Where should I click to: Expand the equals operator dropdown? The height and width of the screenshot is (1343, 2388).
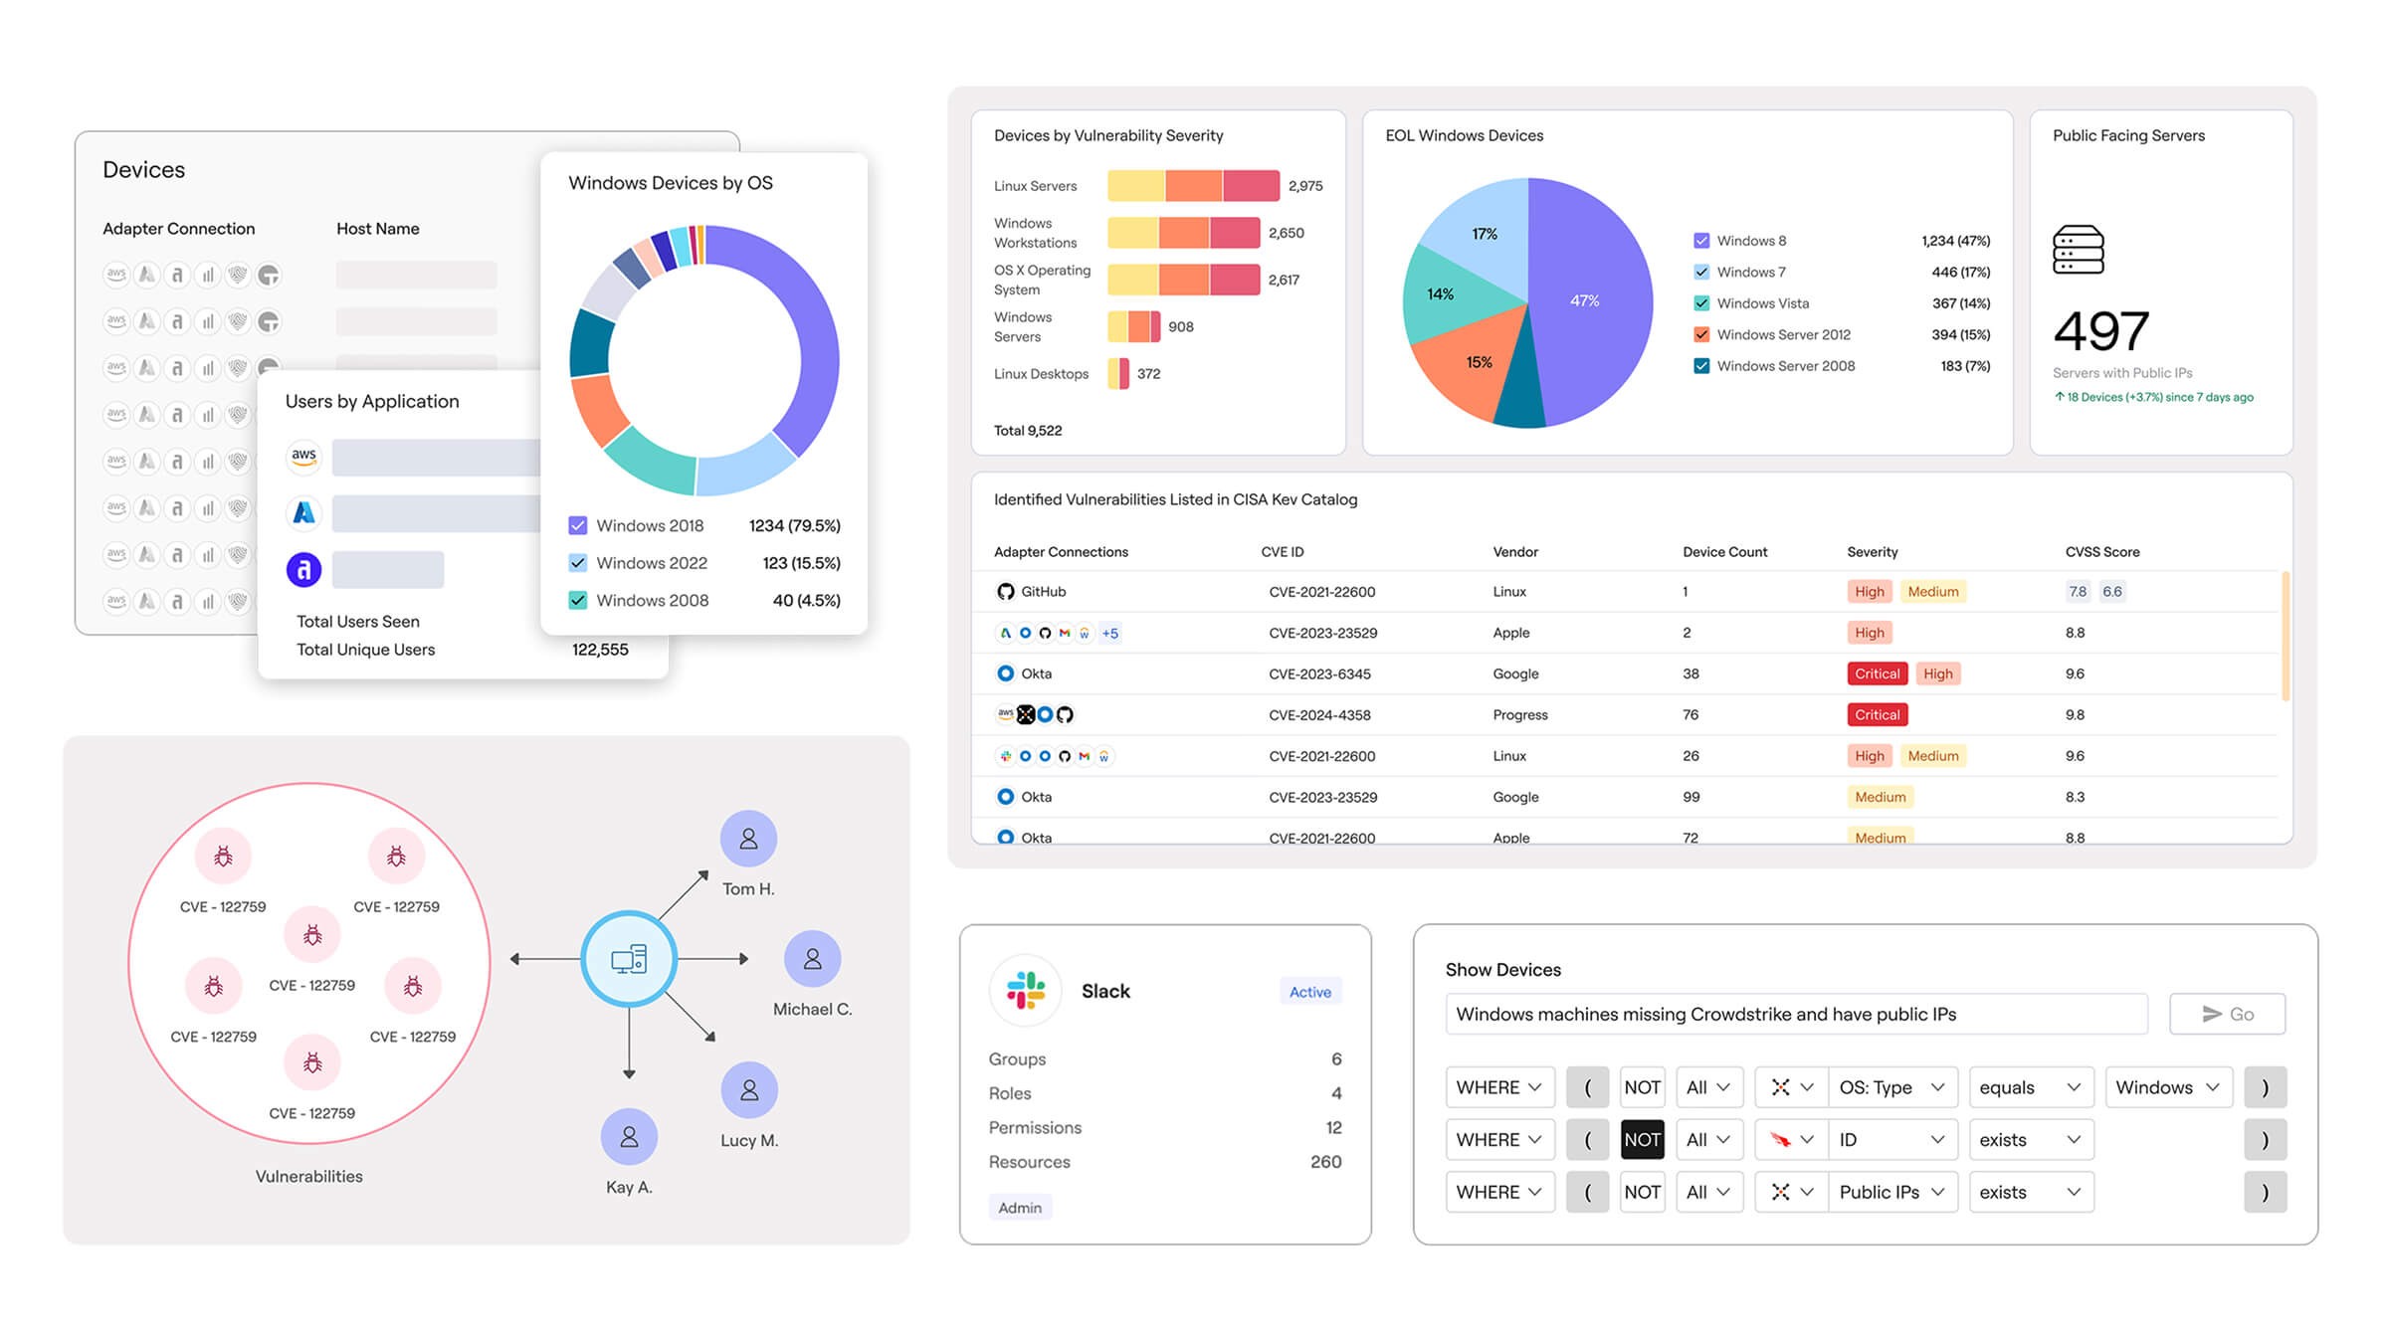pos(2030,1087)
